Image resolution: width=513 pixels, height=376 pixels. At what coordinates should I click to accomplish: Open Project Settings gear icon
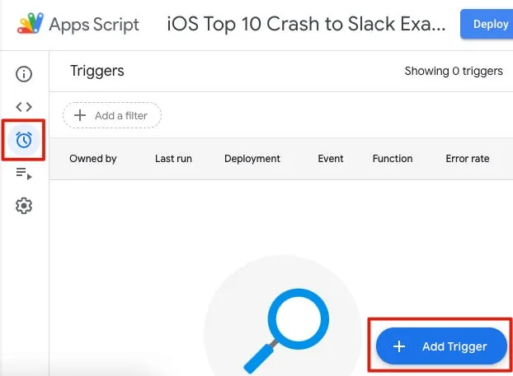click(24, 206)
